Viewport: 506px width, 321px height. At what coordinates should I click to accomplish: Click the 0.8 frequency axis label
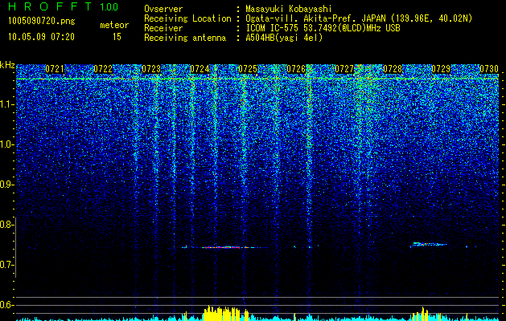[7, 225]
